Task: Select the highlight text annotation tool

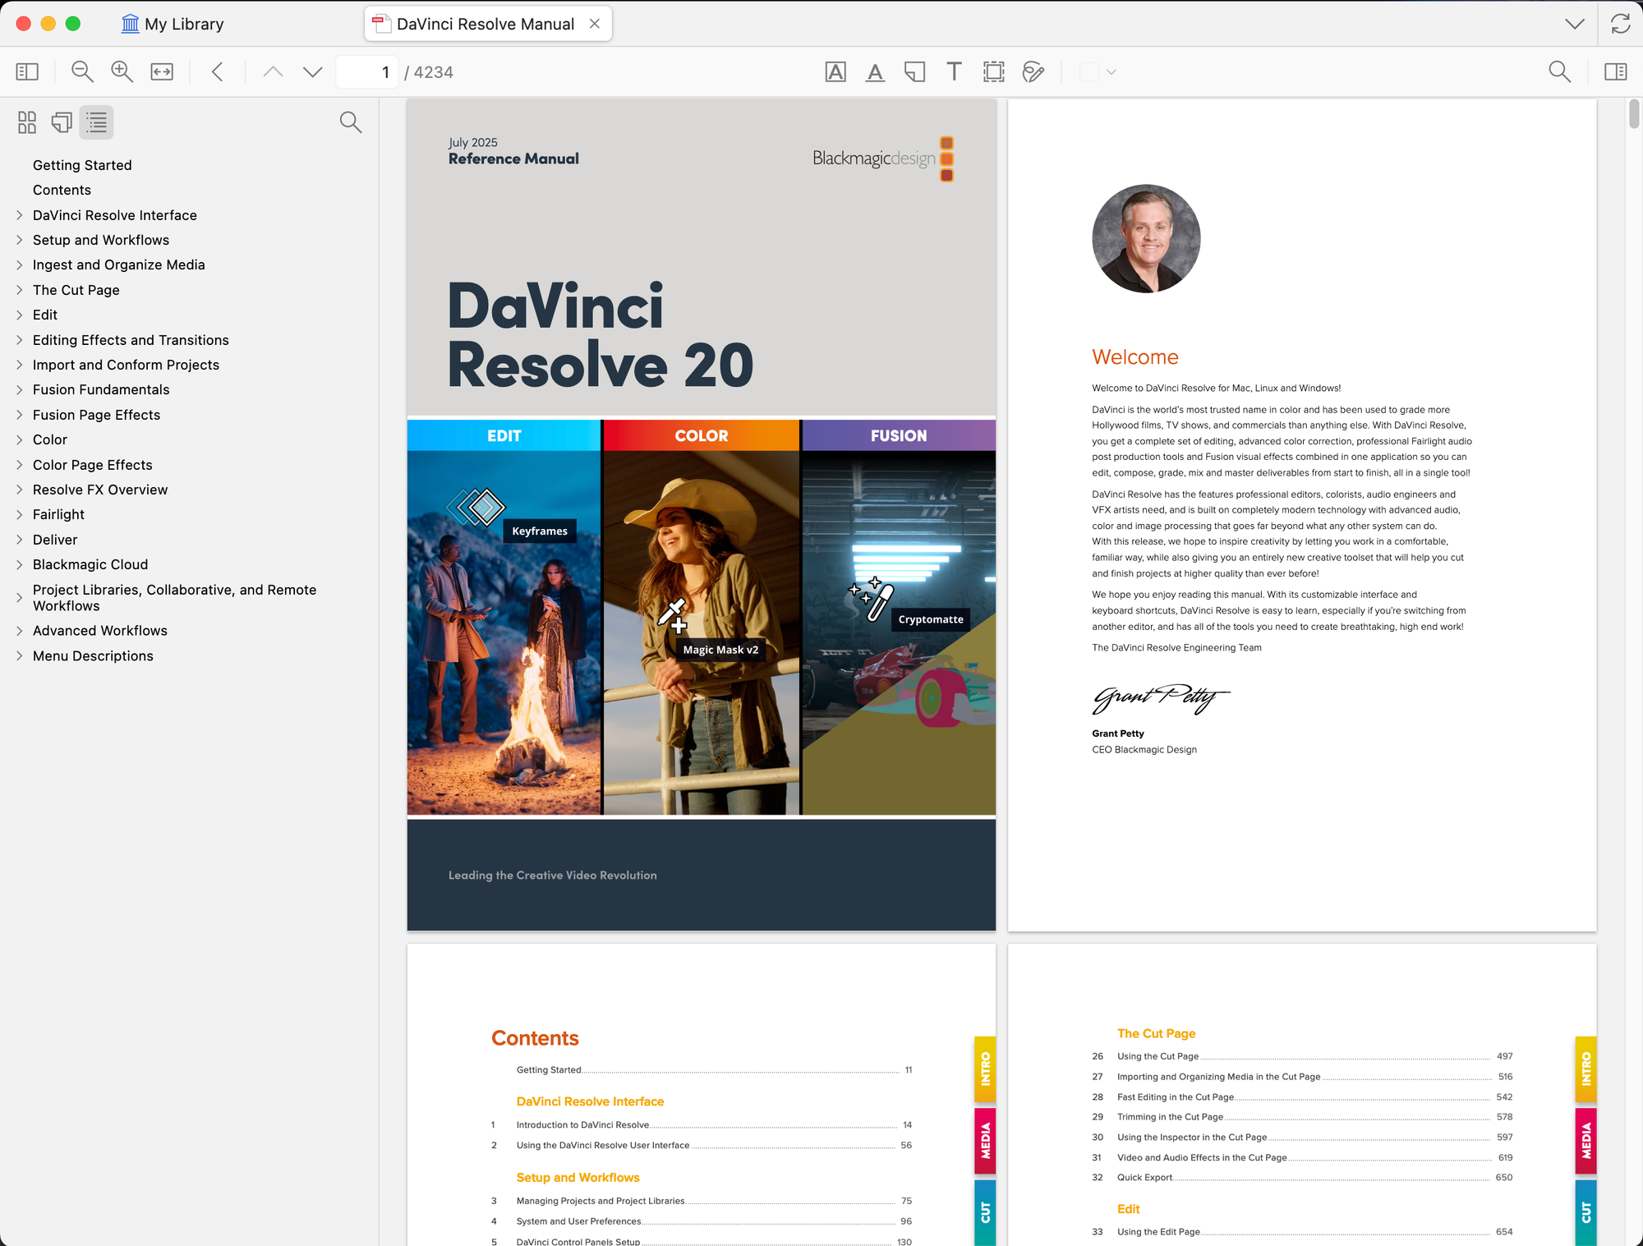Action: 835,72
